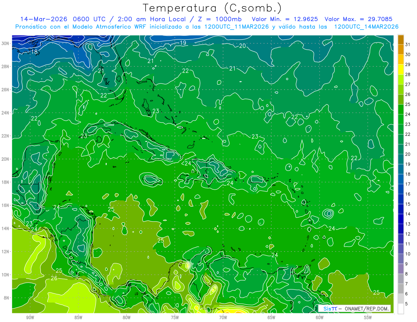Click the color bar label '13'
Image resolution: width=417 pixels, height=322 pixels.
tap(408, 224)
